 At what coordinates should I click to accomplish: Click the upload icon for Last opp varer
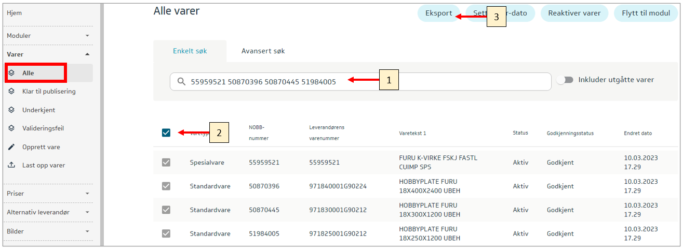[12, 166]
